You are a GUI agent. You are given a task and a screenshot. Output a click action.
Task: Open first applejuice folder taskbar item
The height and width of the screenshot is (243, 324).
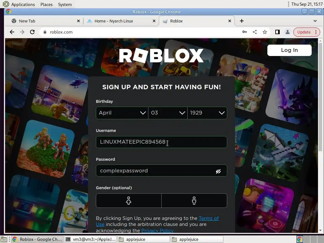(x=144, y=239)
